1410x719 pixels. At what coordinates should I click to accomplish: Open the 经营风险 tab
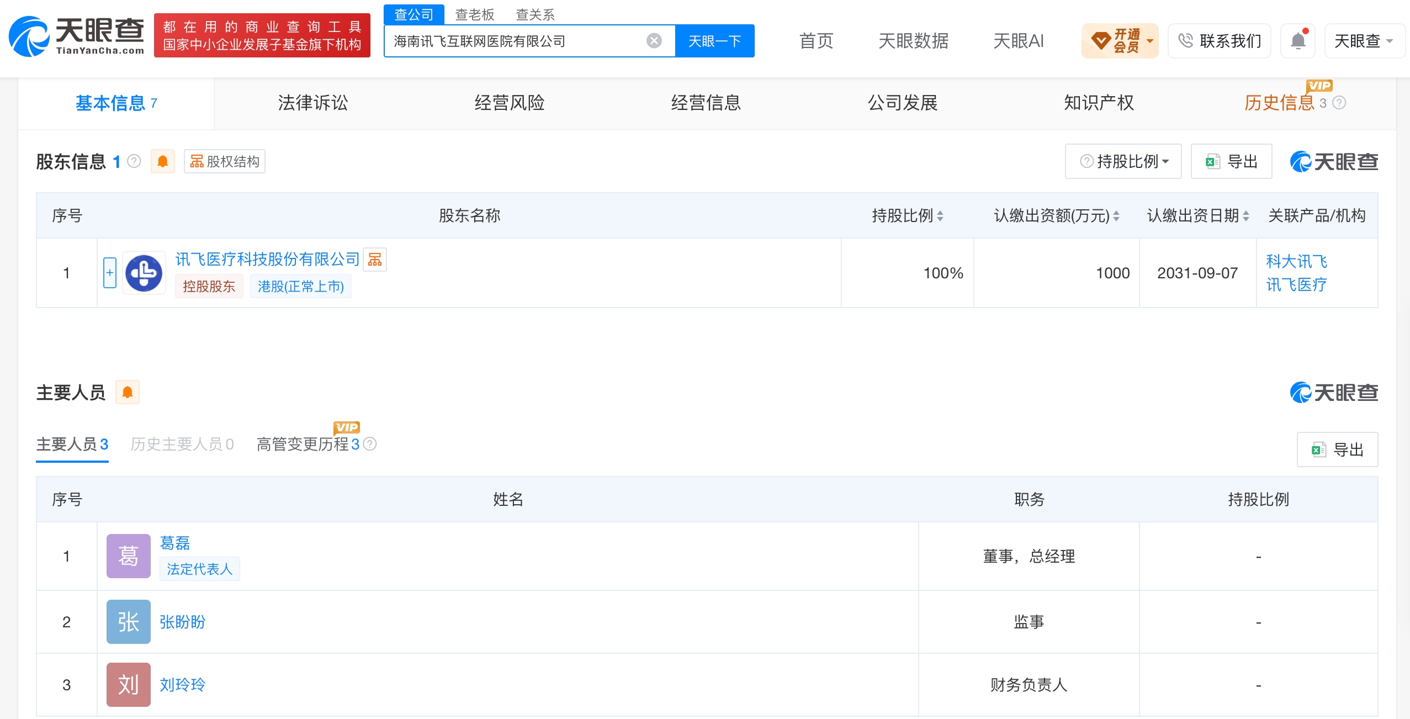coord(510,103)
